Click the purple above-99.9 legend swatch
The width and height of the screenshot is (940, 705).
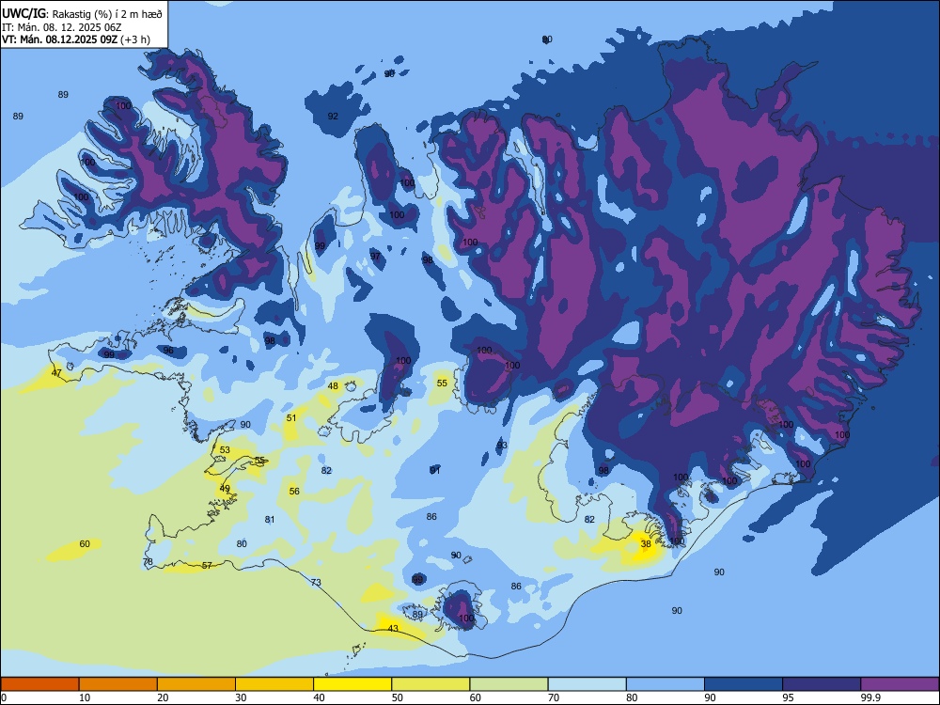(x=900, y=684)
